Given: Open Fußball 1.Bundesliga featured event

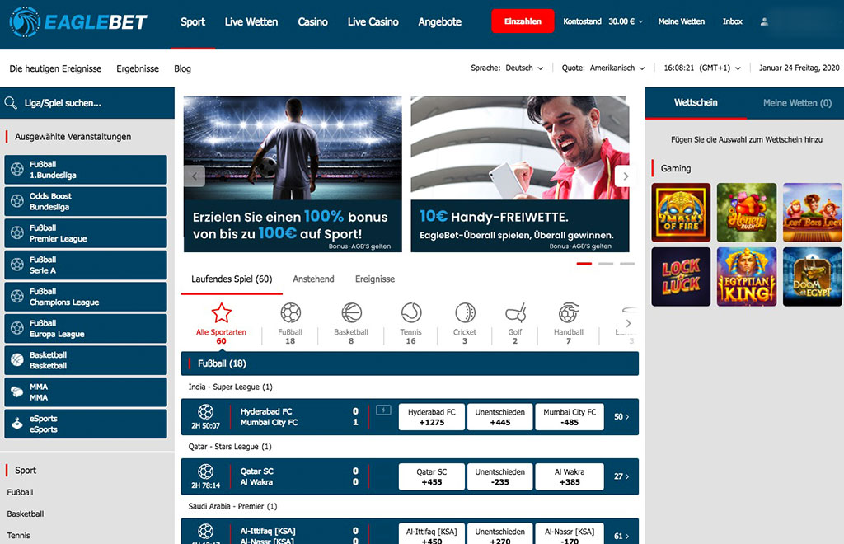Looking at the screenshot, I should point(86,170).
